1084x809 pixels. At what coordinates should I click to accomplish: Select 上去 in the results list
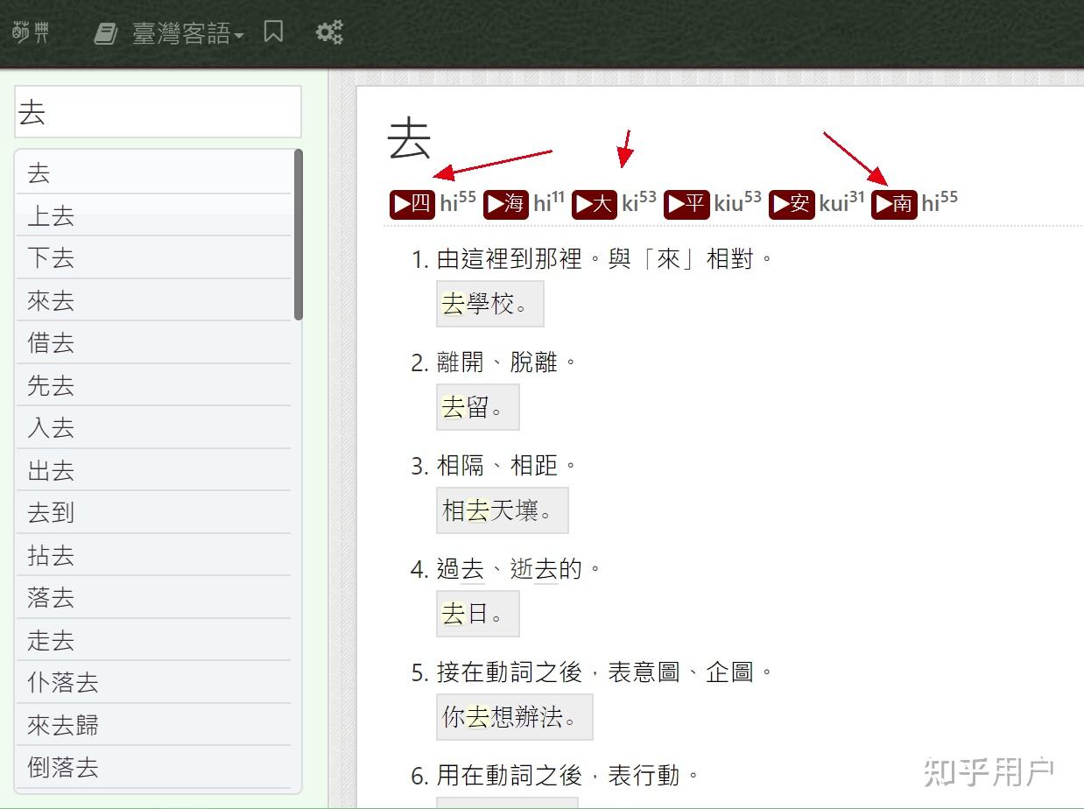(x=153, y=215)
